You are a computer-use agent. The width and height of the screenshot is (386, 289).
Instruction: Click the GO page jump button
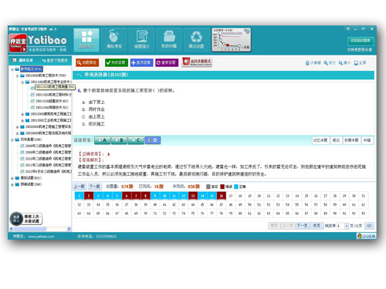tap(369, 226)
